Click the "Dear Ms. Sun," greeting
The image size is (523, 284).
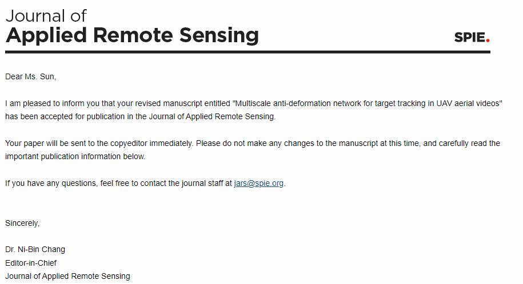pyautogui.click(x=30, y=76)
